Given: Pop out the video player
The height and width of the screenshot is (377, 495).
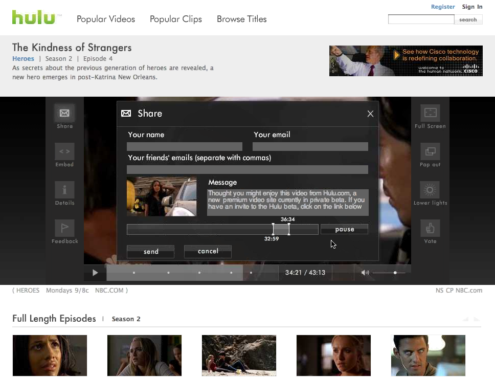Looking at the screenshot, I should point(430,151).
